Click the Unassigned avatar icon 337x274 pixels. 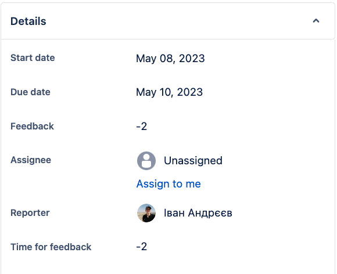(146, 161)
